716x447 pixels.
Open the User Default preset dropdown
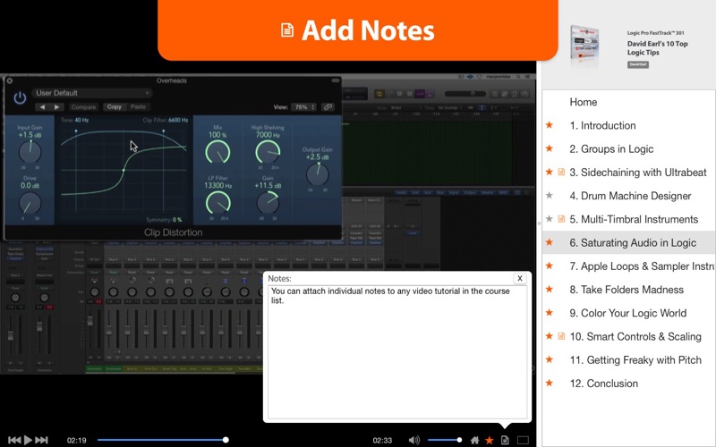(92, 93)
